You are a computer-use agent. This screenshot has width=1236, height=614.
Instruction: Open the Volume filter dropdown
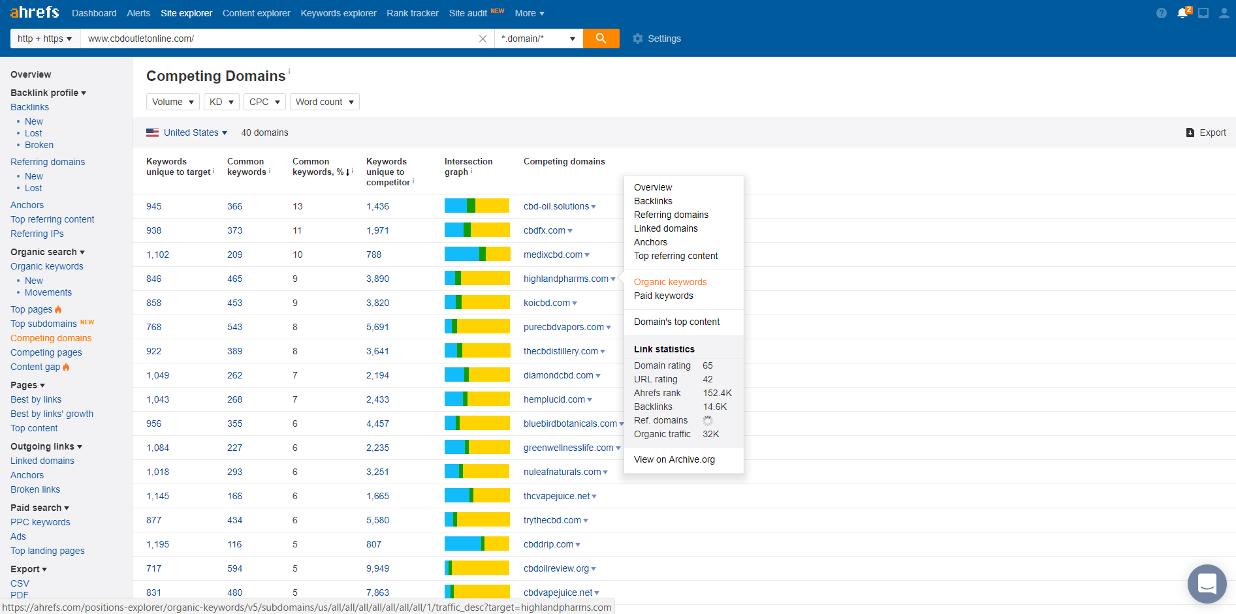pyautogui.click(x=173, y=102)
